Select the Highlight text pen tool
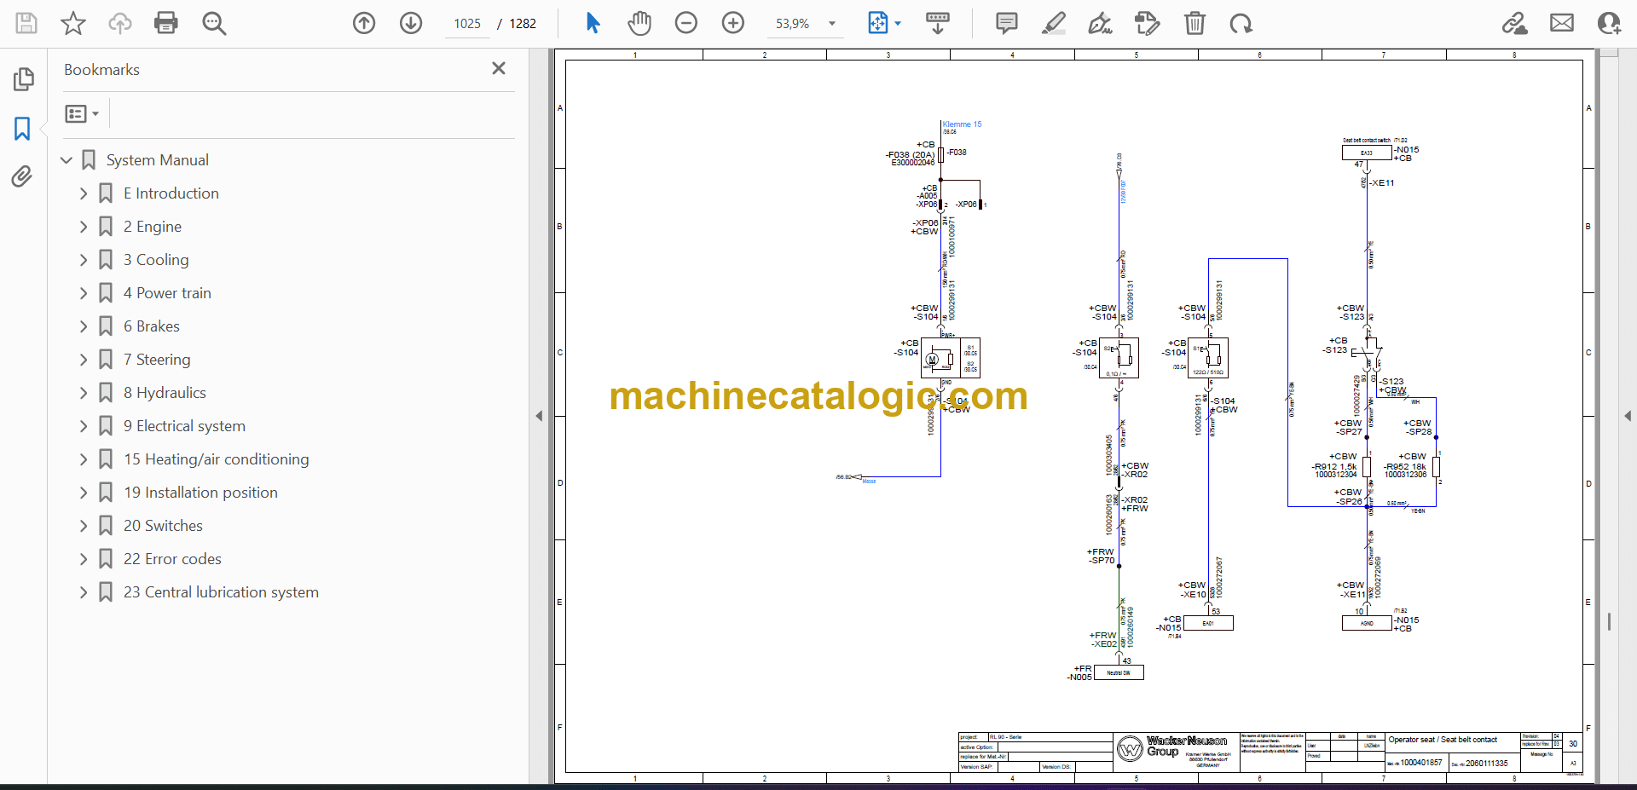Viewport: 1637px width, 790px height. (x=1054, y=23)
